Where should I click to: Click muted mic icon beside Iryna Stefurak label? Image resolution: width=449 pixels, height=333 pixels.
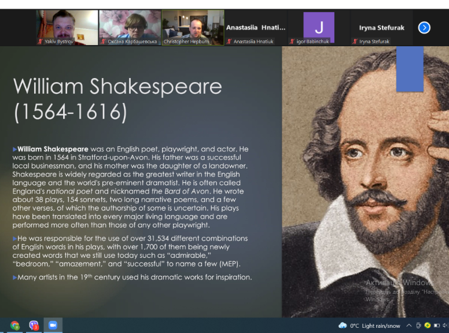355,42
